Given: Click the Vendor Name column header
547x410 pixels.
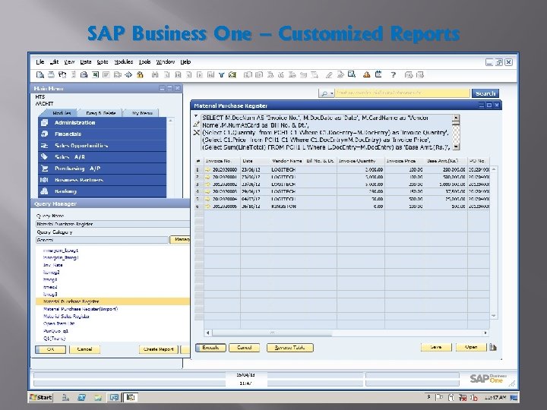Looking at the screenshot, I should pyautogui.click(x=286, y=161).
